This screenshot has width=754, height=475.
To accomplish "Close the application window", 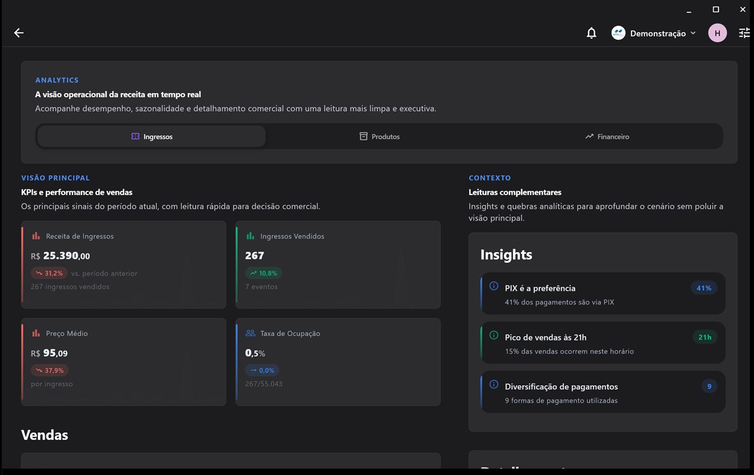I will [x=743, y=10].
